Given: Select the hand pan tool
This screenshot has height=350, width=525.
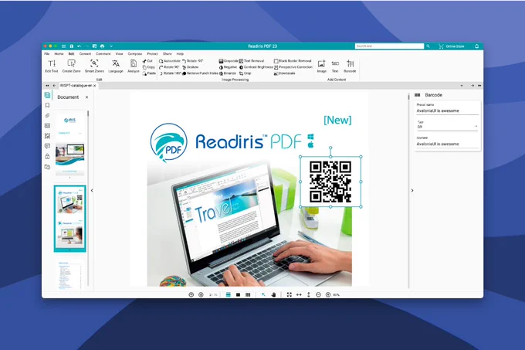Looking at the screenshot, I should click(273, 294).
